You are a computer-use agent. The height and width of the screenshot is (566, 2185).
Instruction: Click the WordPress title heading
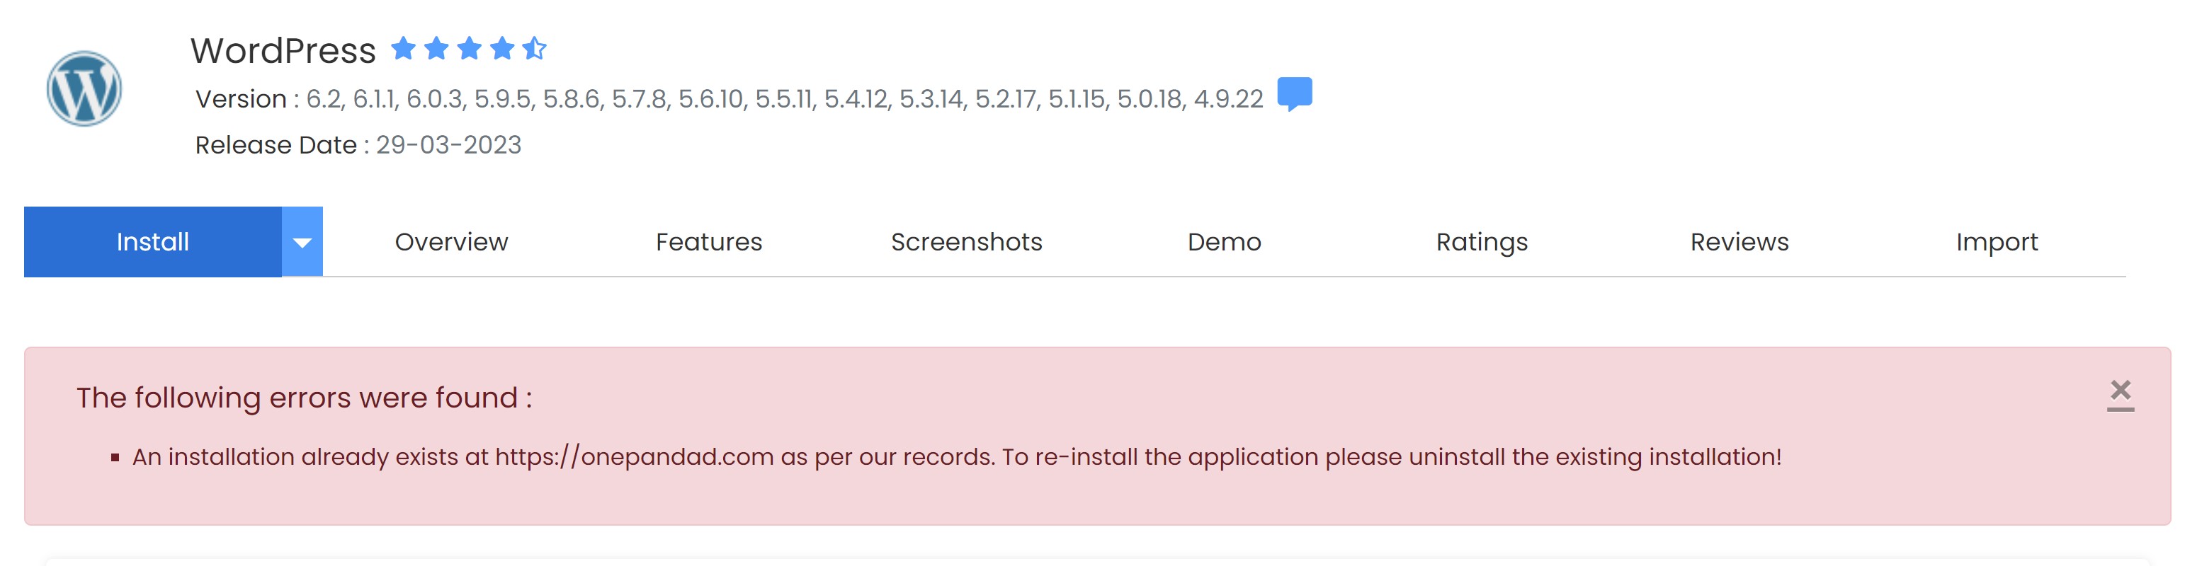283,51
